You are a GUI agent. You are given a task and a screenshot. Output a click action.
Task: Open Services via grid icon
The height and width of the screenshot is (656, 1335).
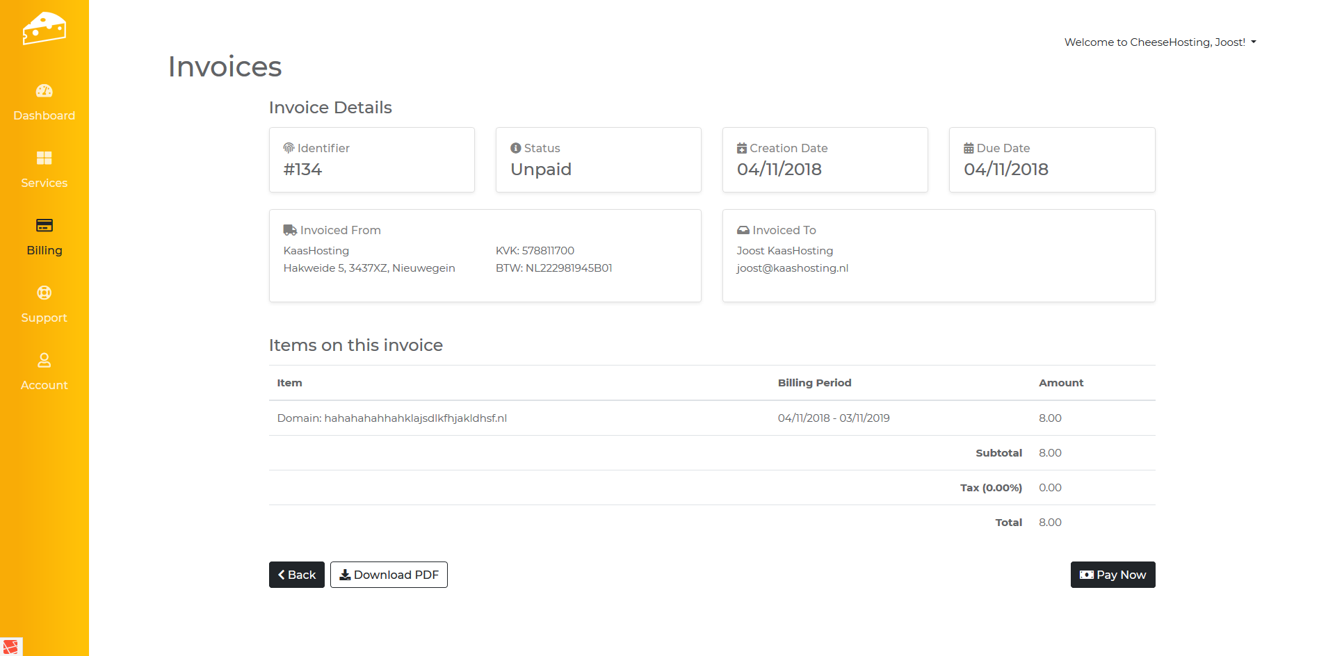[x=44, y=158]
